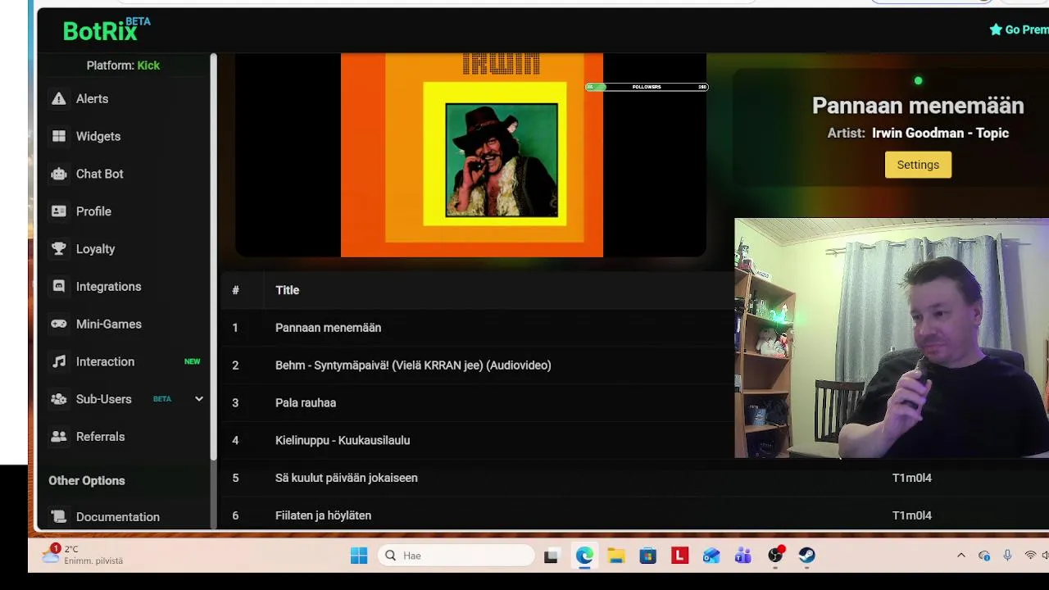Screen dimensions: 1049x590
Task: Open the Interaction section
Action: 105,361
